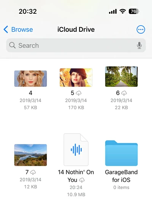The width and height of the screenshot is (152, 207).
Task: Tap the iCloud Drive title
Action: 76,29
